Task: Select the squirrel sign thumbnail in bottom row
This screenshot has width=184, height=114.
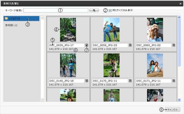Action: (x=155, y=95)
